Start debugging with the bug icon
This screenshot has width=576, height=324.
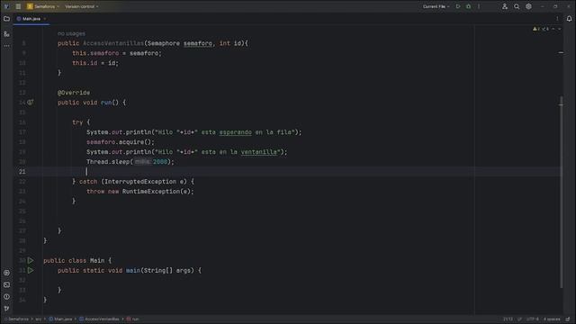click(x=468, y=6)
